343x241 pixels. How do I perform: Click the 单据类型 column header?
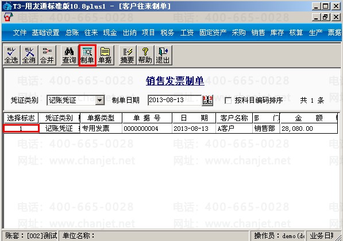(x=101, y=118)
